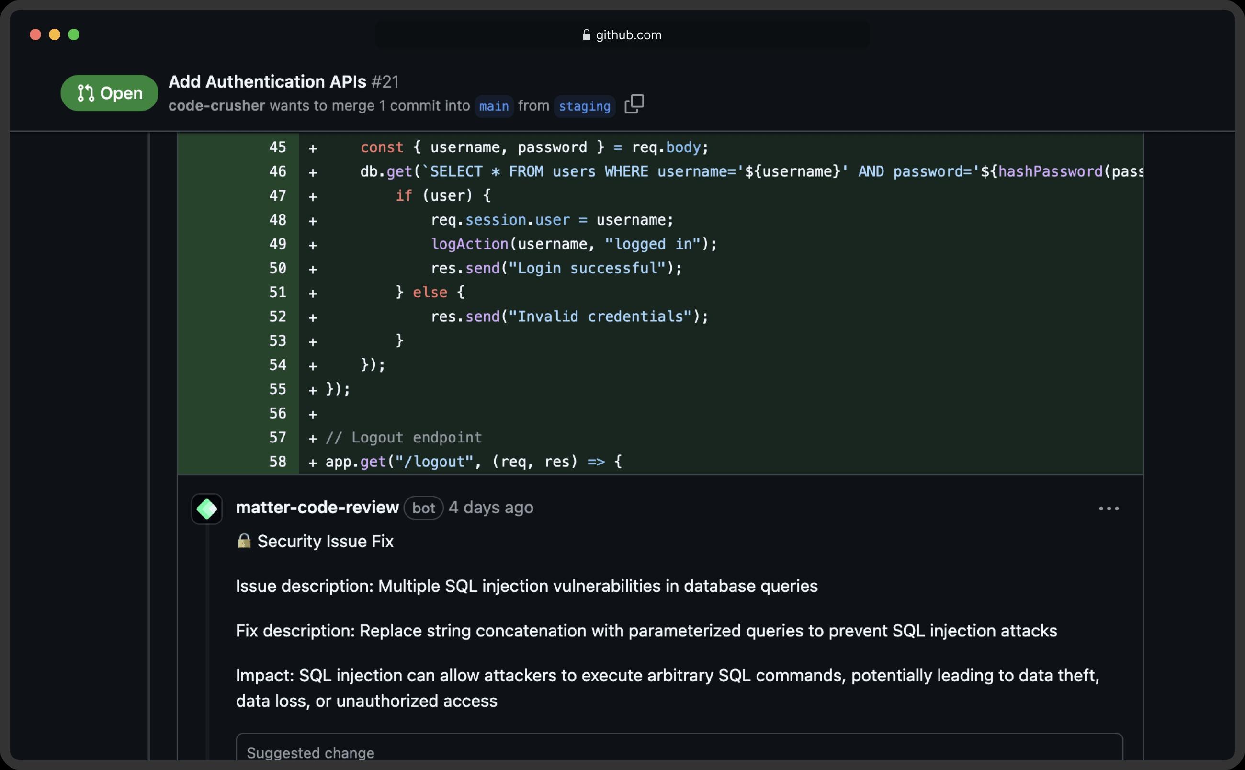Select line number 56 in diff
The height and width of the screenshot is (770, 1245).
[x=278, y=413]
